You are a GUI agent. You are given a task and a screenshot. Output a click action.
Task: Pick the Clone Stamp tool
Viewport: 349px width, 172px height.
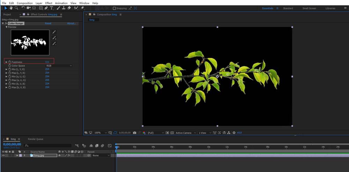pyautogui.click(x=64, y=8)
